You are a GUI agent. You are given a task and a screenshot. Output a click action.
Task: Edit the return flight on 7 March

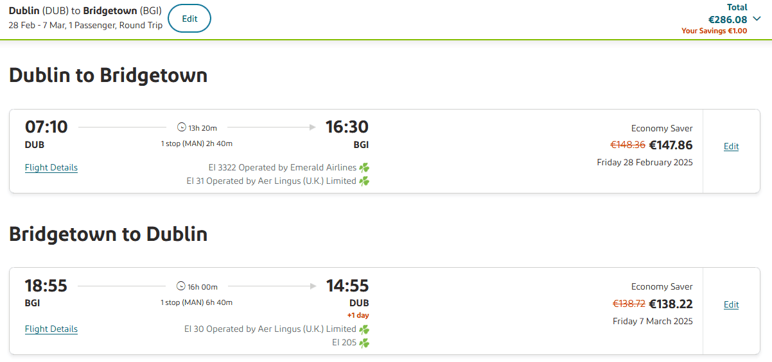pyautogui.click(x=731, y=305)
